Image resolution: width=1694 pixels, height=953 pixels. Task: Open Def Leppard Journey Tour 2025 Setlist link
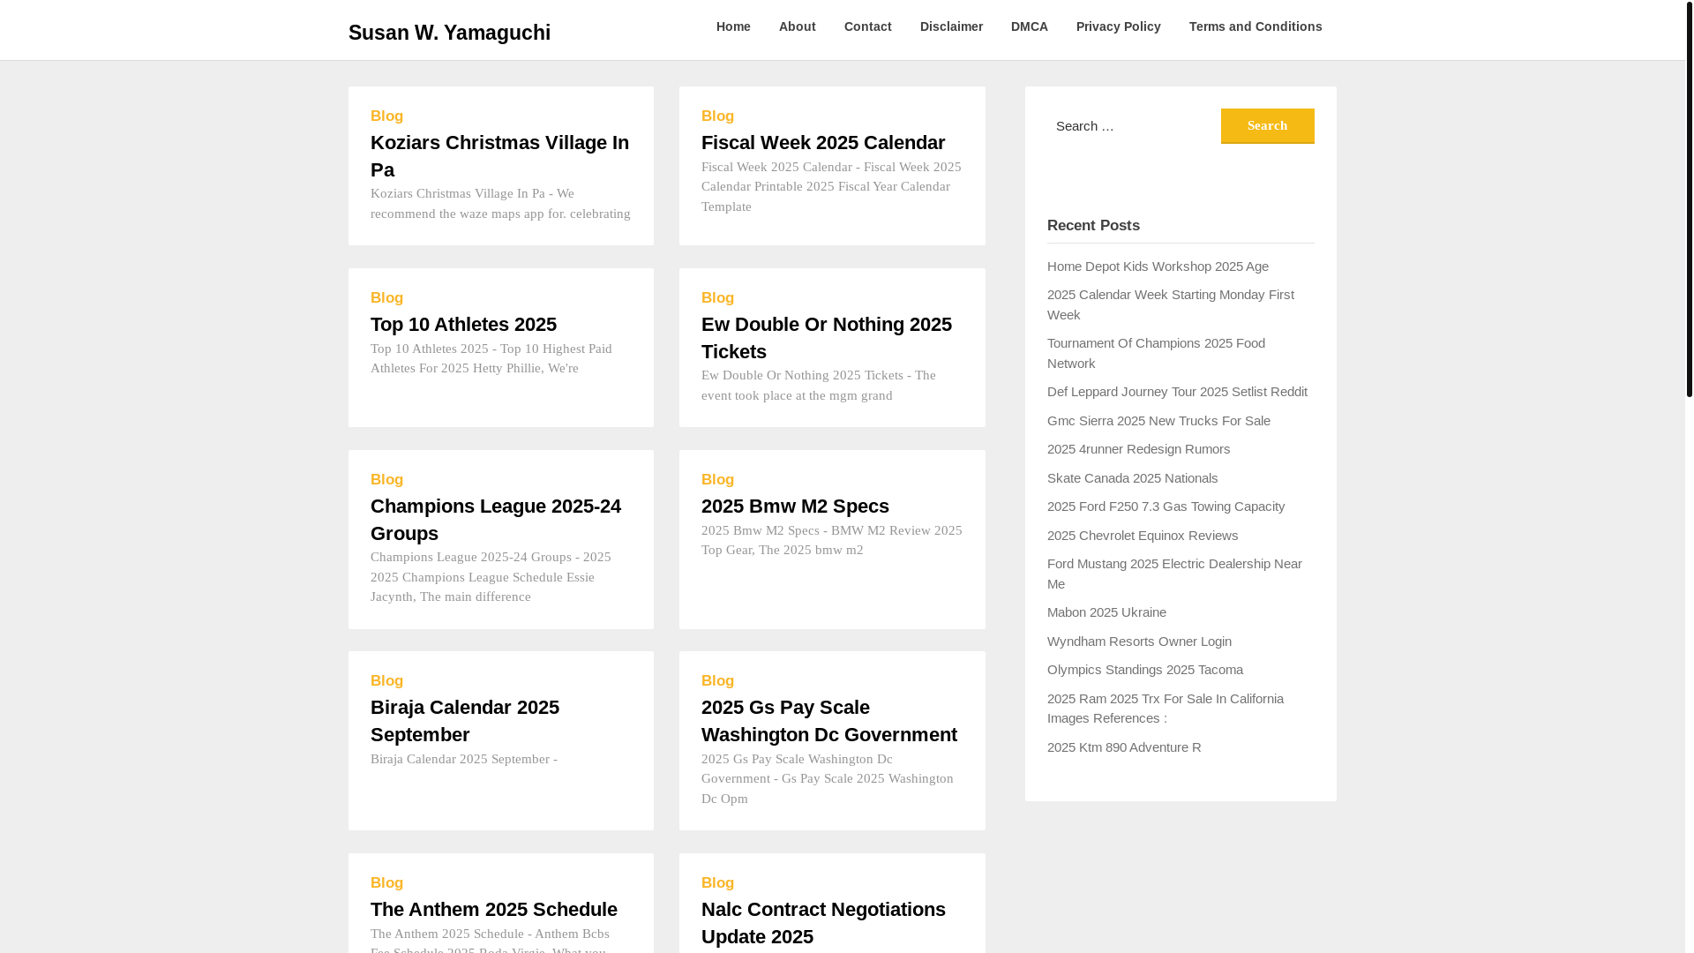(1177, 391)
